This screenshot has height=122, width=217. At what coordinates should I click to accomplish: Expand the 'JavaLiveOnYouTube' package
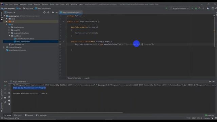coord(9,33)
